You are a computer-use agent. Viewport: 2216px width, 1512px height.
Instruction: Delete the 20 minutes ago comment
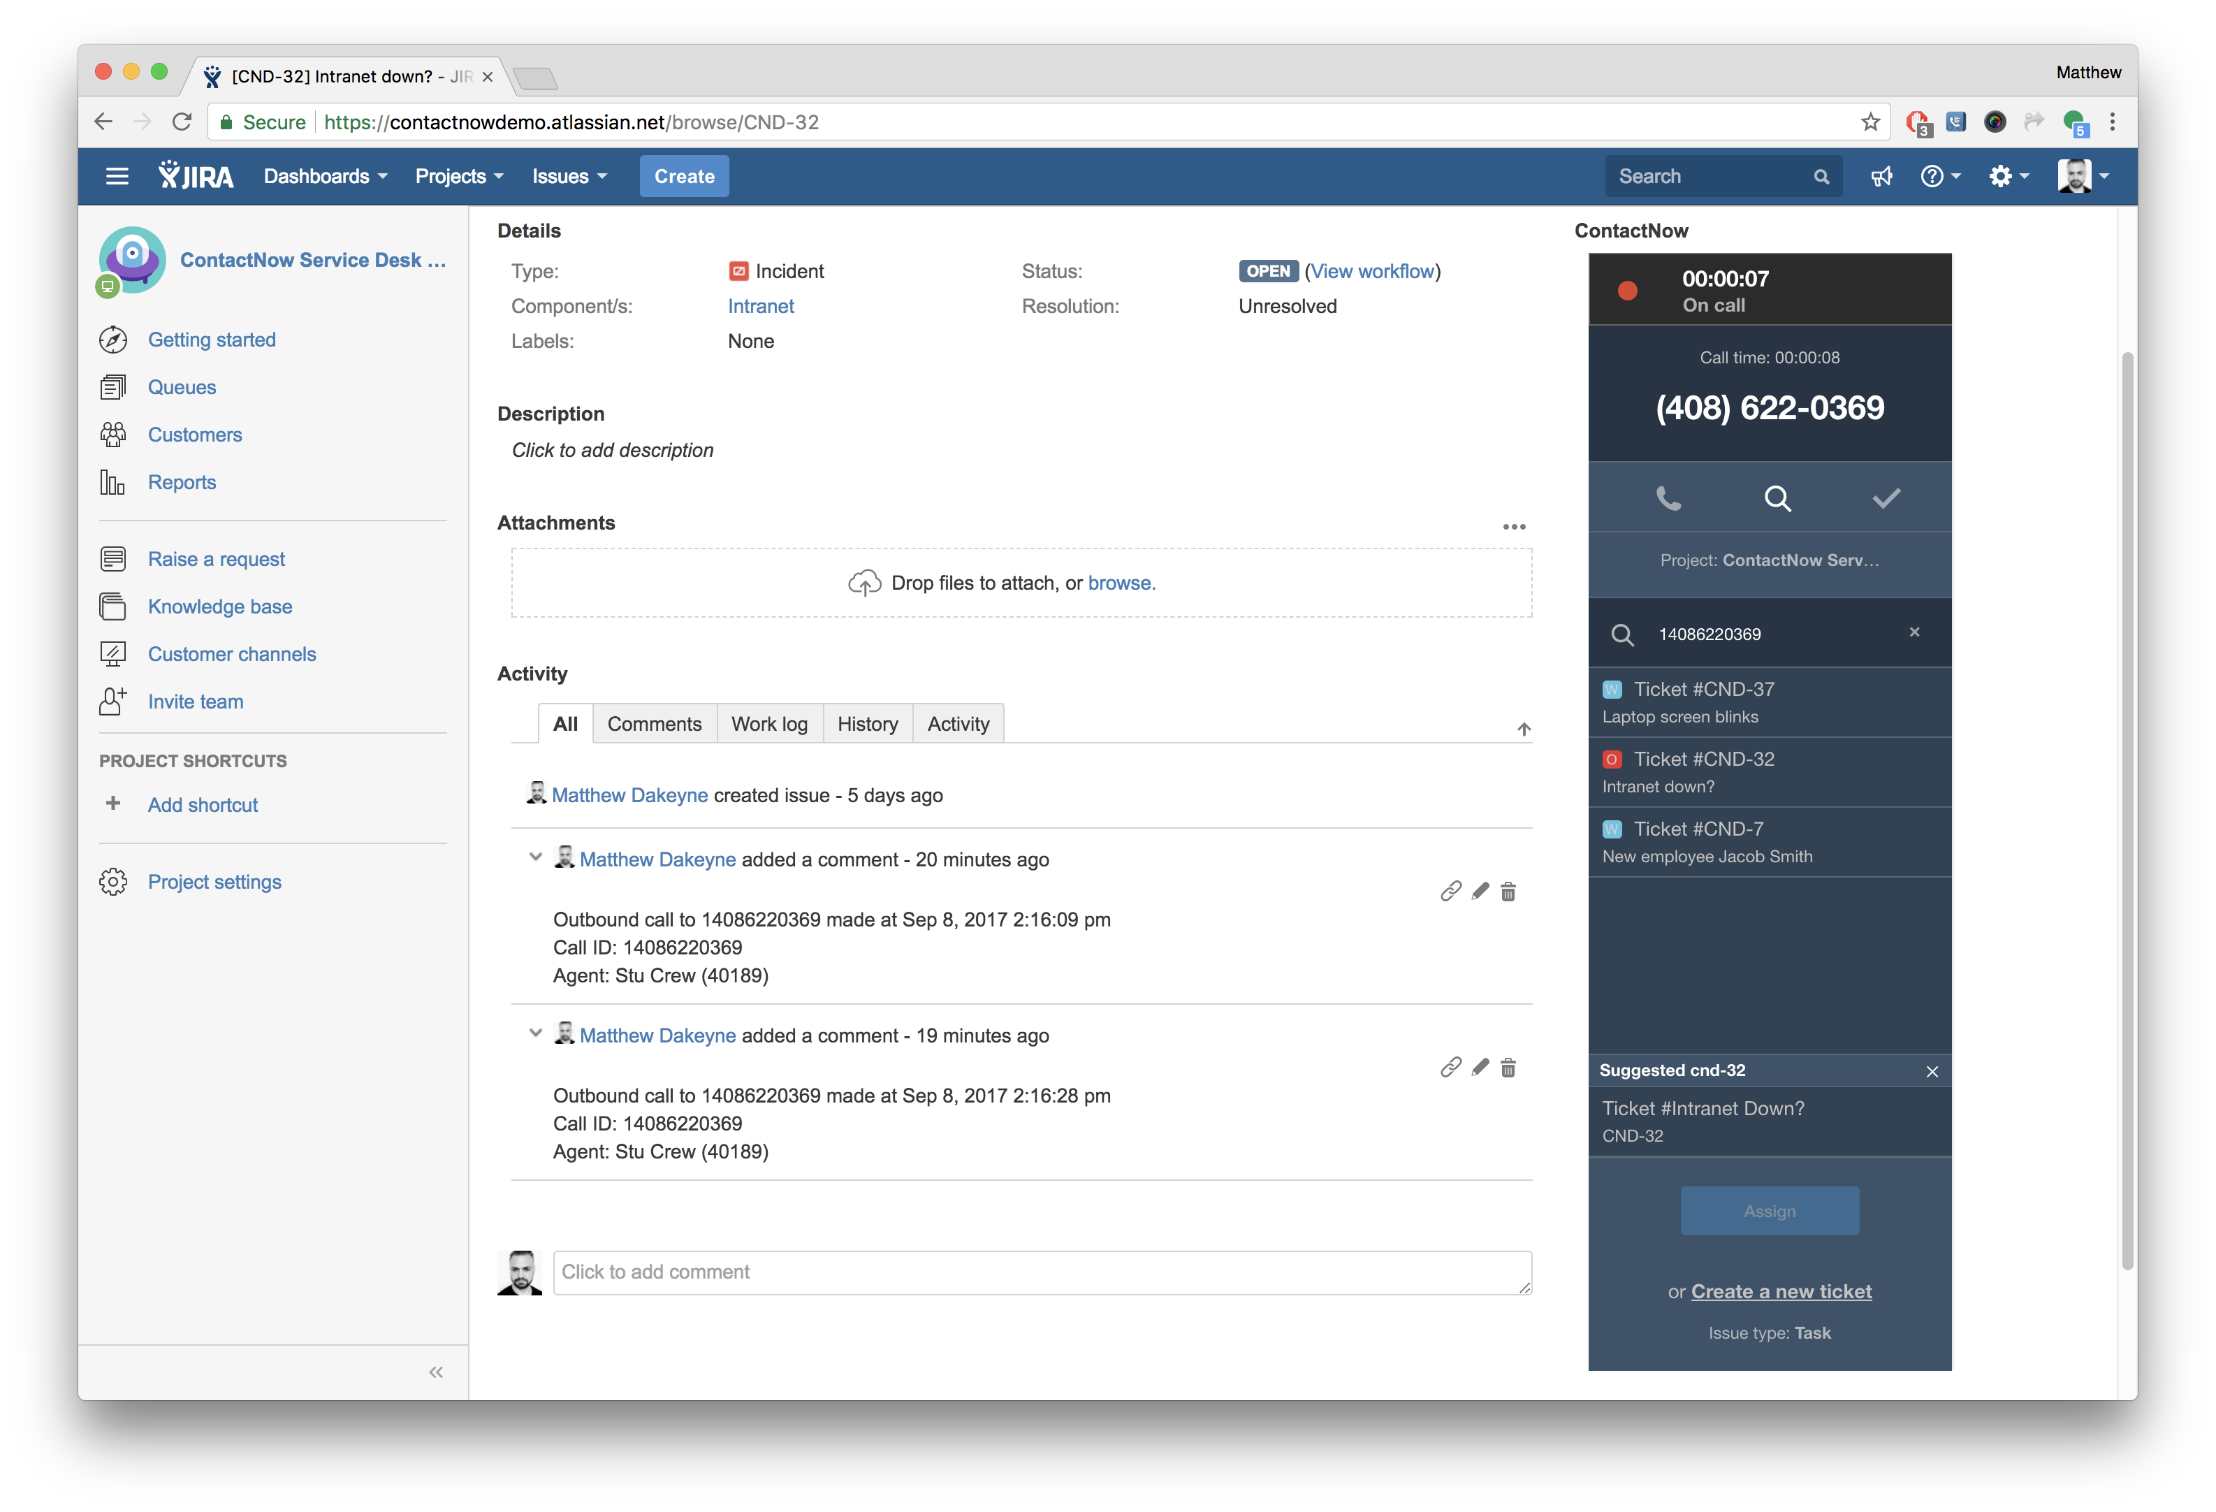(1508, 891)
